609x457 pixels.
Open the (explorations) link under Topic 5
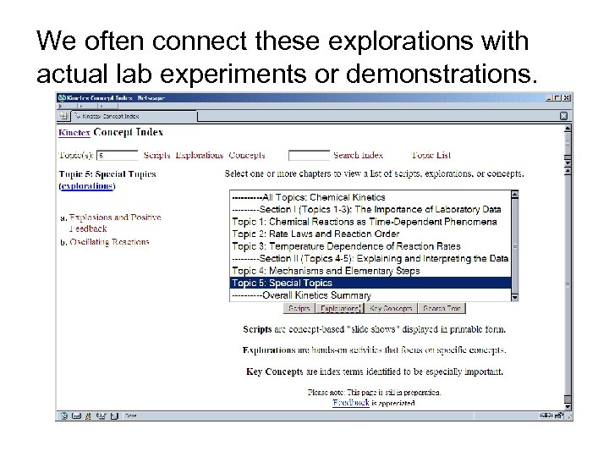tap(87, 185)
